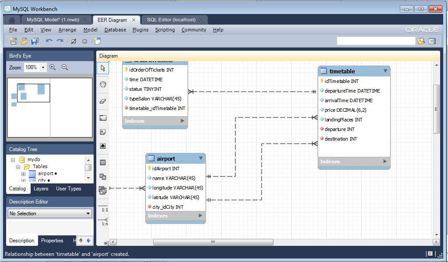Click the vertical diagram scrollbar thumb
The height and width of the screenshot is (262, 448).
436,109
